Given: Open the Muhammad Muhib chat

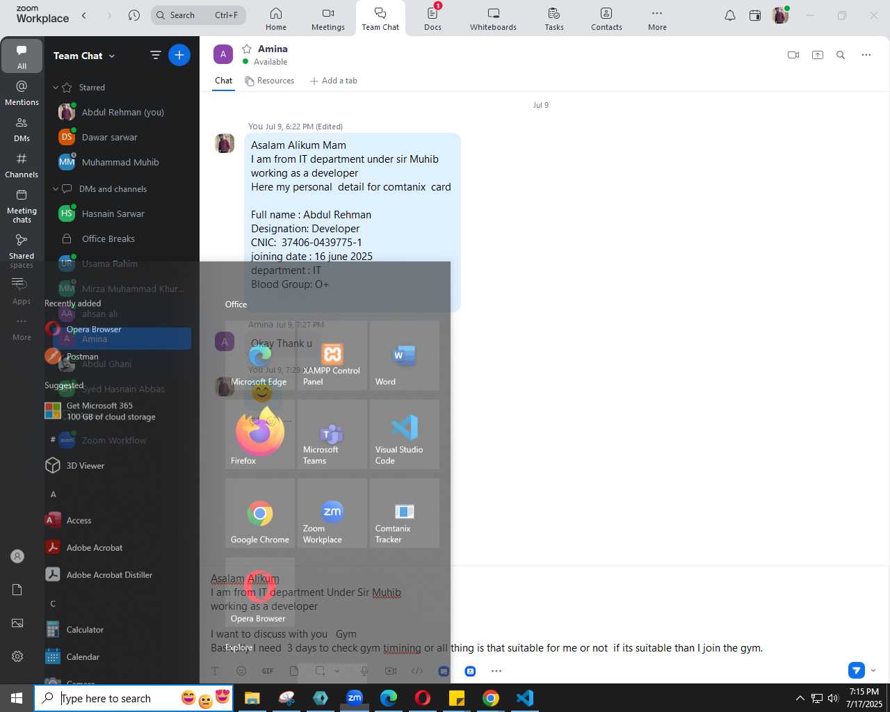Looking at the screenshot, I should pos(122,162).
